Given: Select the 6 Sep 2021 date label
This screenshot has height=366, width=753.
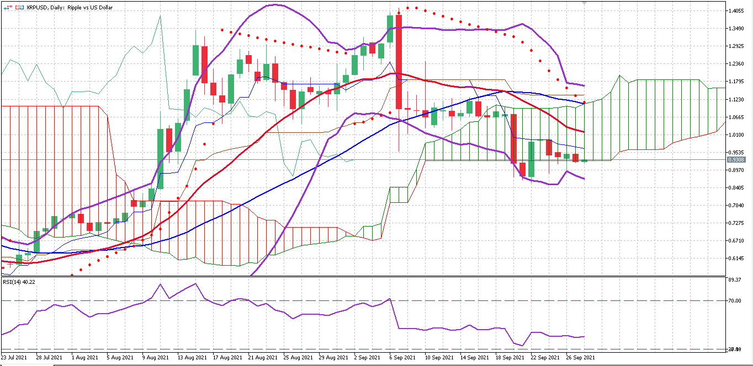Looking at the screenshot, I should 401,358.
